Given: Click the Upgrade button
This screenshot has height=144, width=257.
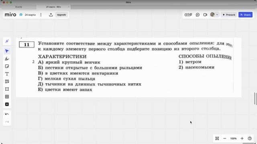Looking at the screenshot, I should point(61,15).
